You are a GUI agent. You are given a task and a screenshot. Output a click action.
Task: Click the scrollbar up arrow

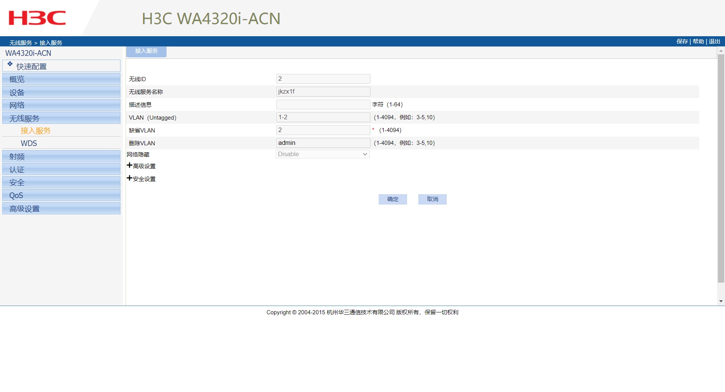pyautogui.click(x=721, y=51)
